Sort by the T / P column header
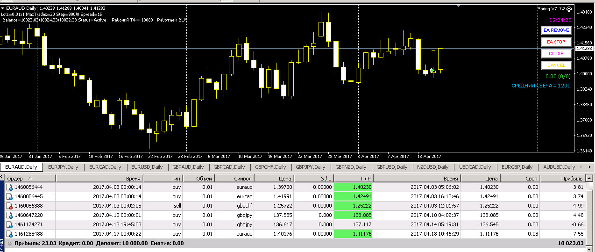Viewport: 595px width, 252px height. [x=354, y=179]
